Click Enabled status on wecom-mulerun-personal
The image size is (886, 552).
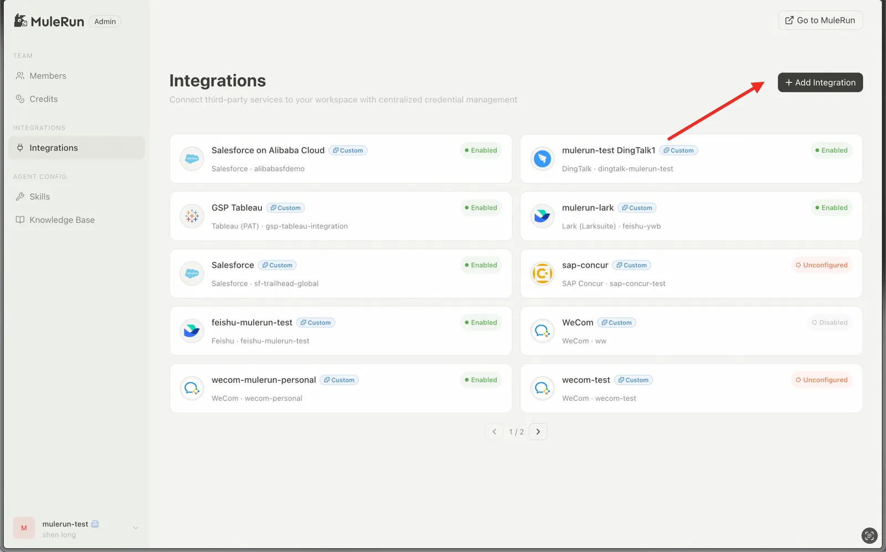[481, 380]
